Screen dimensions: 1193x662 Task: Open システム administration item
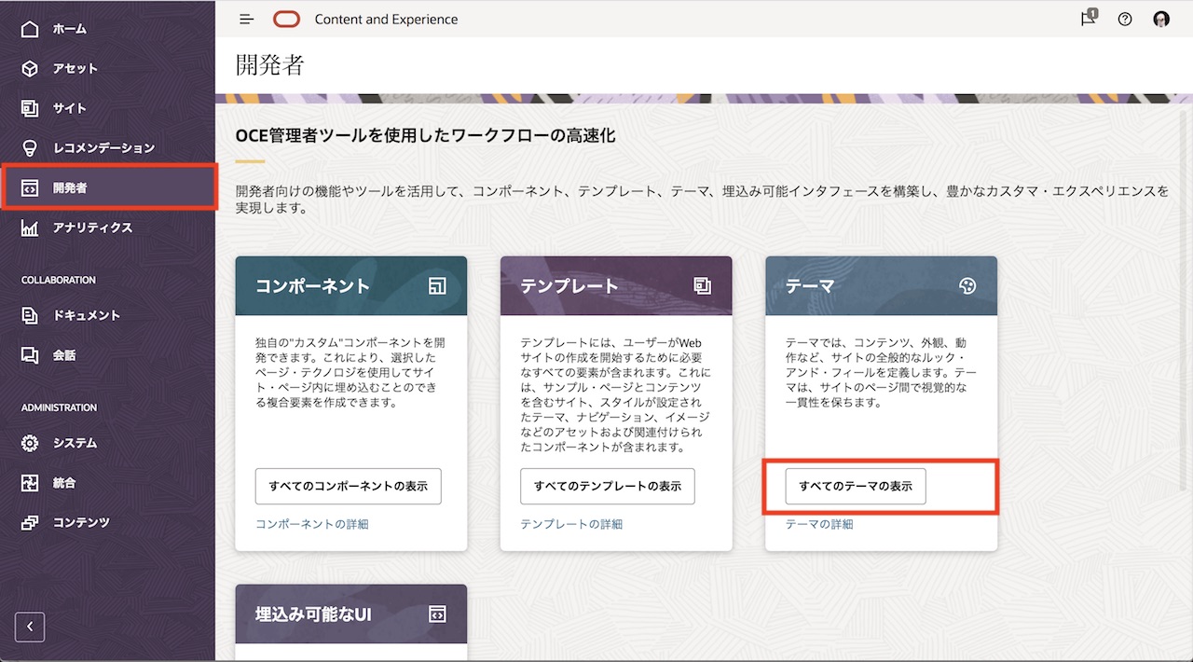click(x=75, y=443)
